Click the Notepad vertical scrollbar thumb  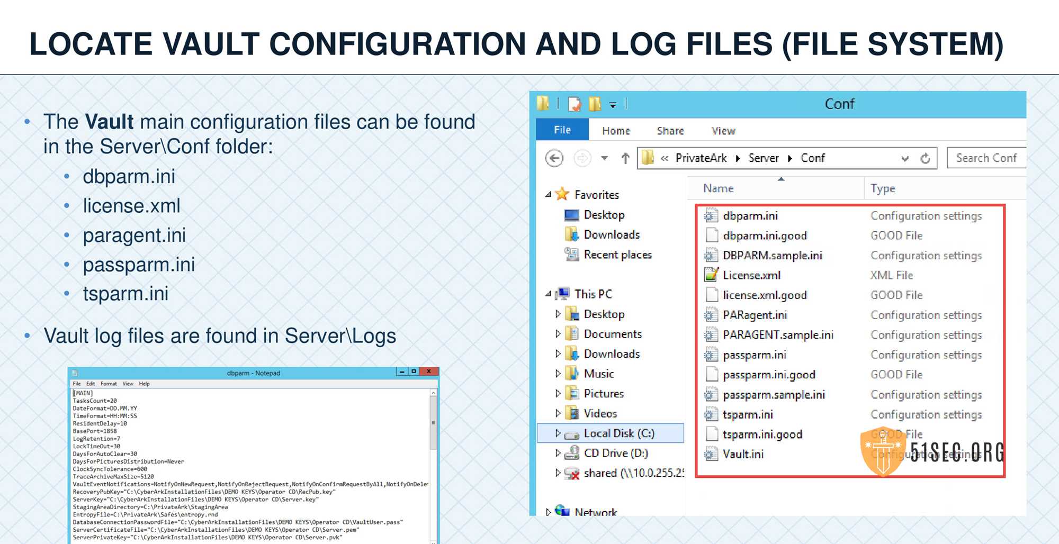pos(433,423)
